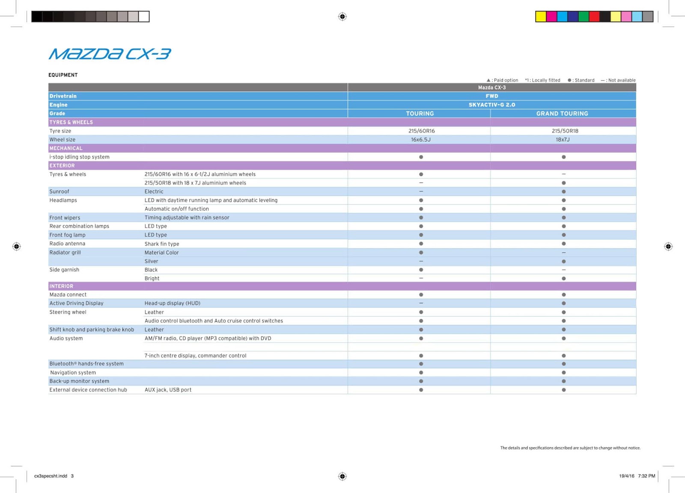
Task: Click the Sunroof row label
Action: 59,191
